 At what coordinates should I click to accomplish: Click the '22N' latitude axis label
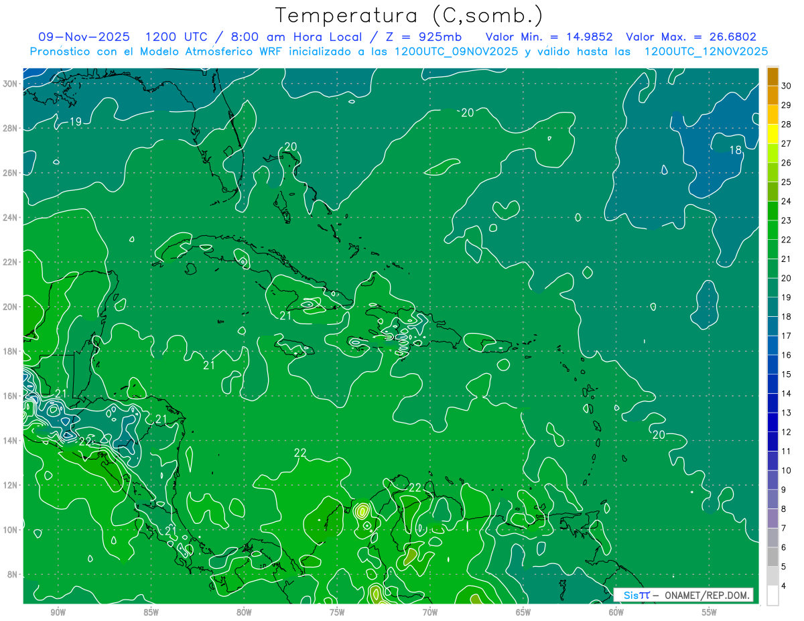11,262
